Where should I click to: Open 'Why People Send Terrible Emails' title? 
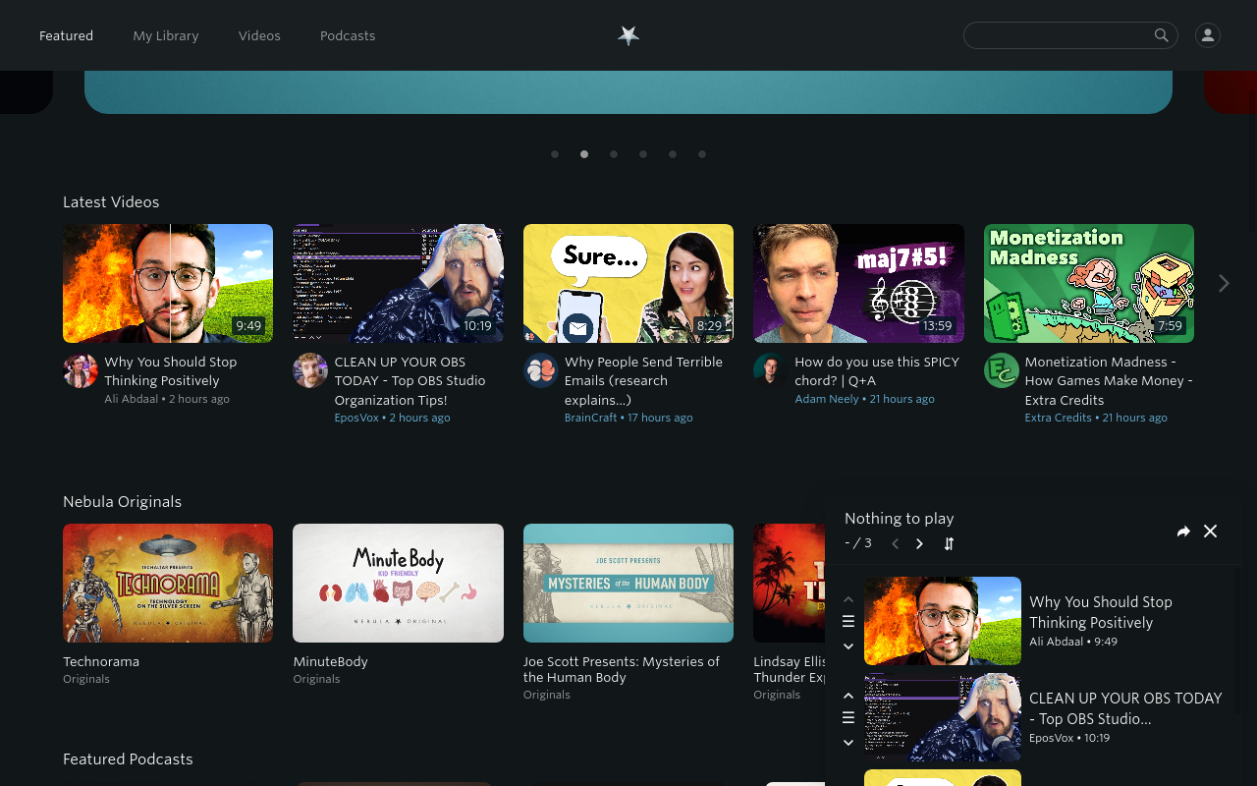pyautogui.click(x=643, y=380)
